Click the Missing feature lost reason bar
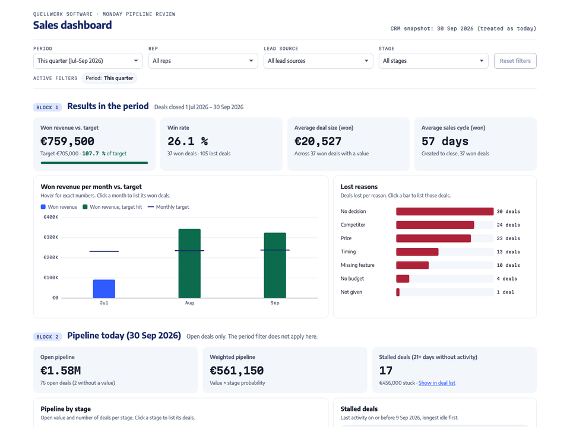The image size is (570, 427). 412,265
